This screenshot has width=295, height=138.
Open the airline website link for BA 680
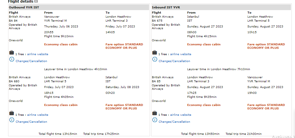click(38, 115)
